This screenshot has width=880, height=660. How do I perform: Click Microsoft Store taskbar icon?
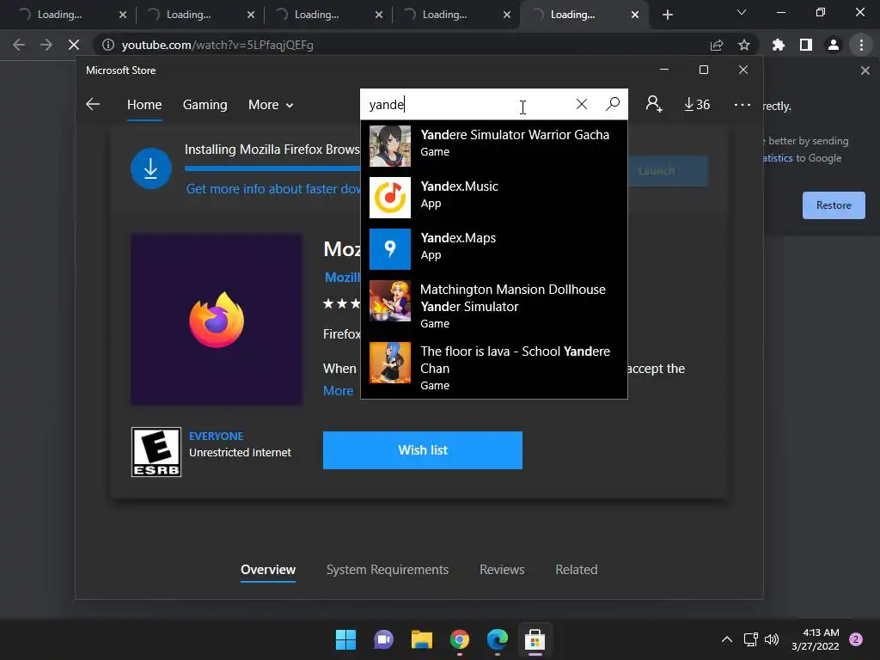tap(535, 639)
